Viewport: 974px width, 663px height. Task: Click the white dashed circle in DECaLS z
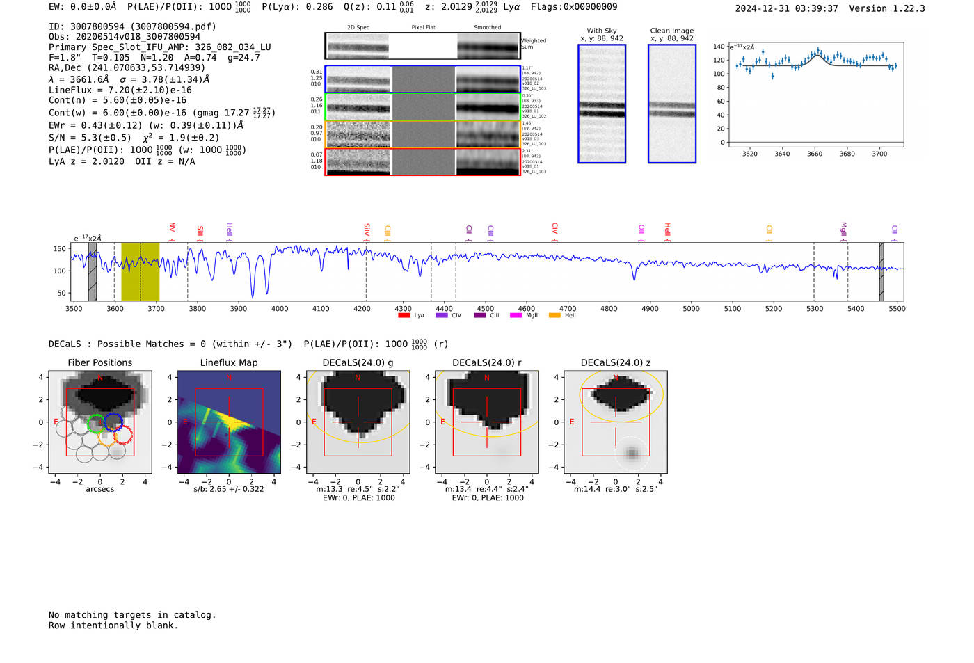click(x=632, y=454)
